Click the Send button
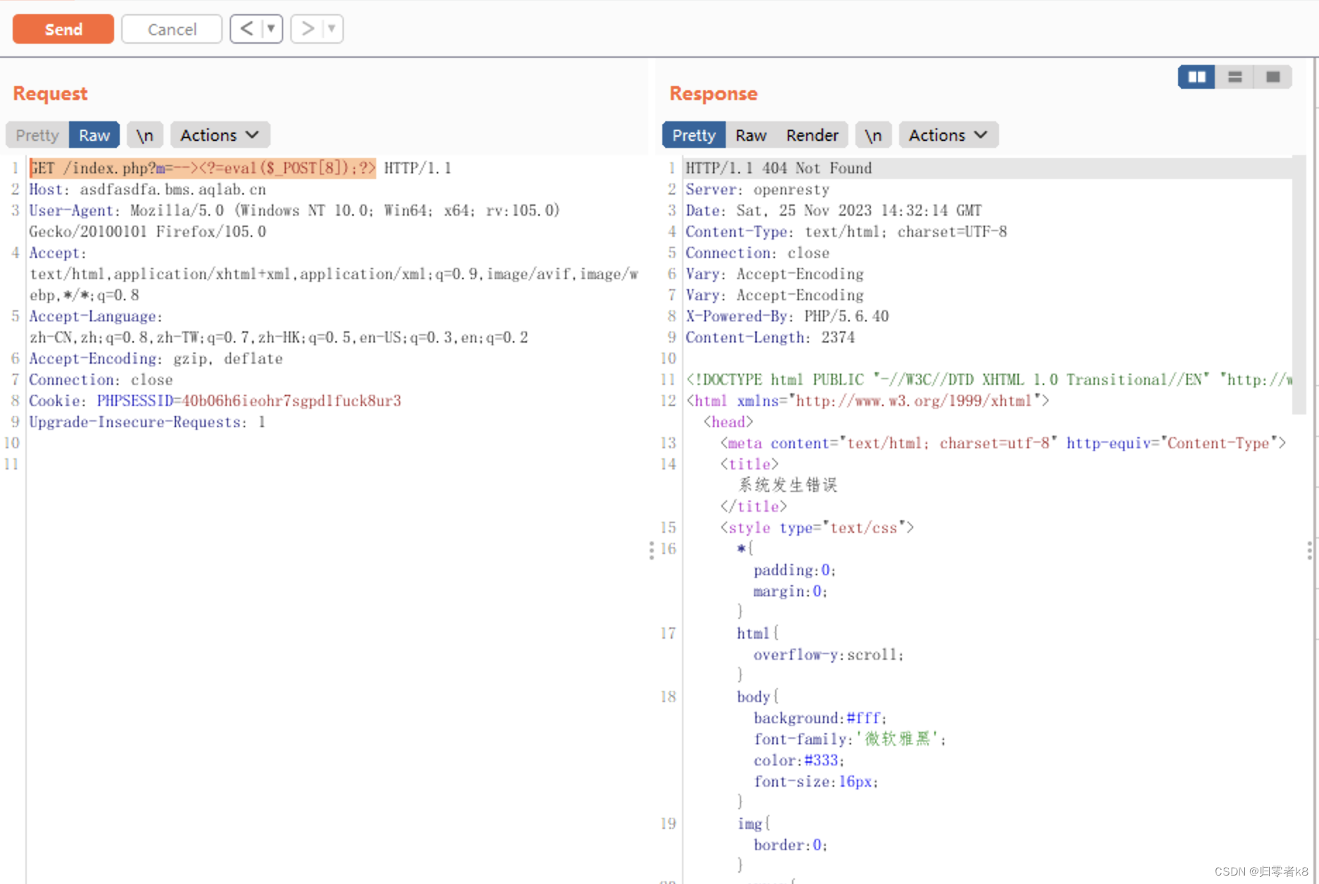Image resolution: width=1319 pixels, height=884 pixels. 63,29
